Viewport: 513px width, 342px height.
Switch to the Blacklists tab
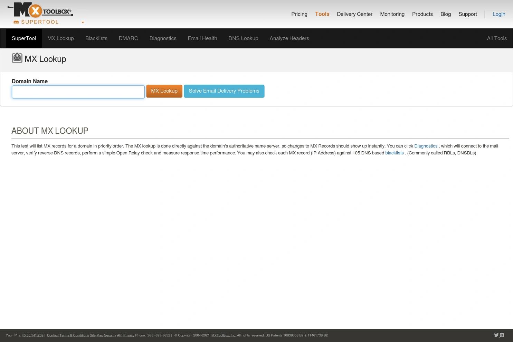(x=96, y=38)
